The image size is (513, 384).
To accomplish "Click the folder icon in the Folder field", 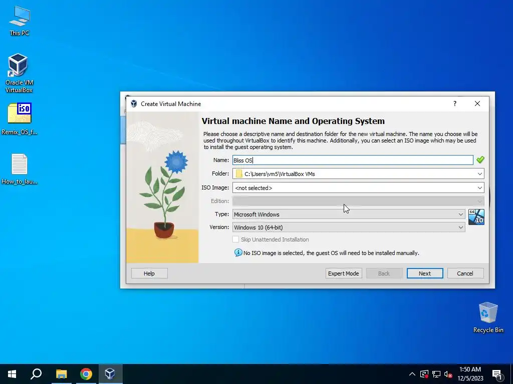I will point(239,173).
